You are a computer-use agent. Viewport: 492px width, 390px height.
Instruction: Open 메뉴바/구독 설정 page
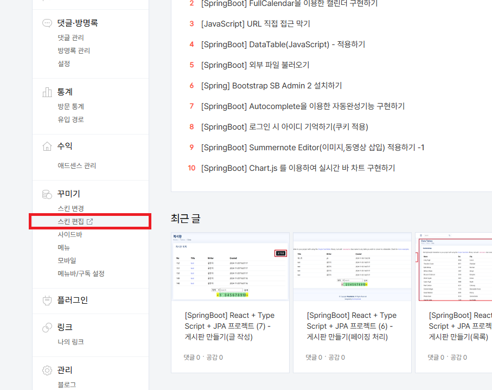(81, 273)
